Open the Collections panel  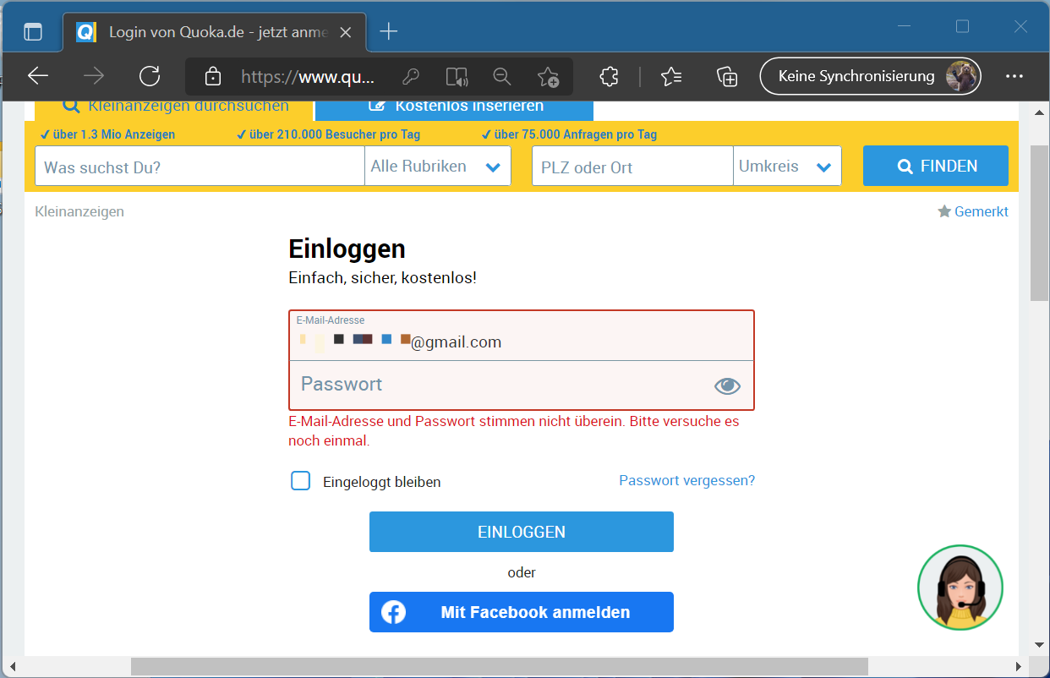727,77
